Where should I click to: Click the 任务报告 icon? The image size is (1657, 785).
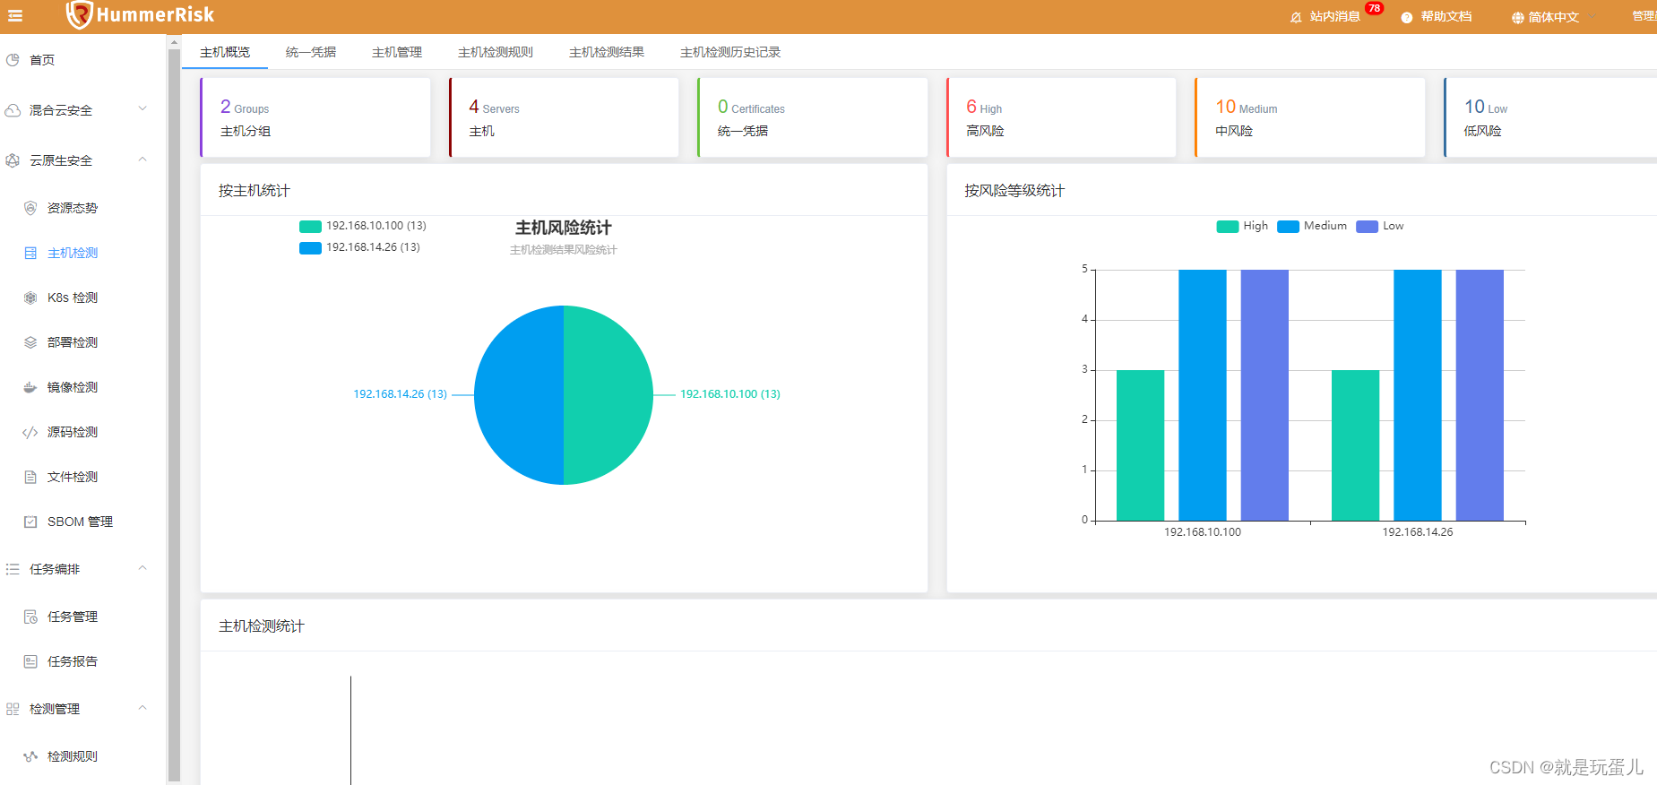point(30,661)
